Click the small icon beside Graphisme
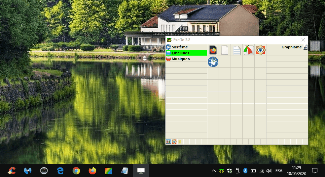The height and width of the screenshot is (177, 325). (x=306, y=47)
